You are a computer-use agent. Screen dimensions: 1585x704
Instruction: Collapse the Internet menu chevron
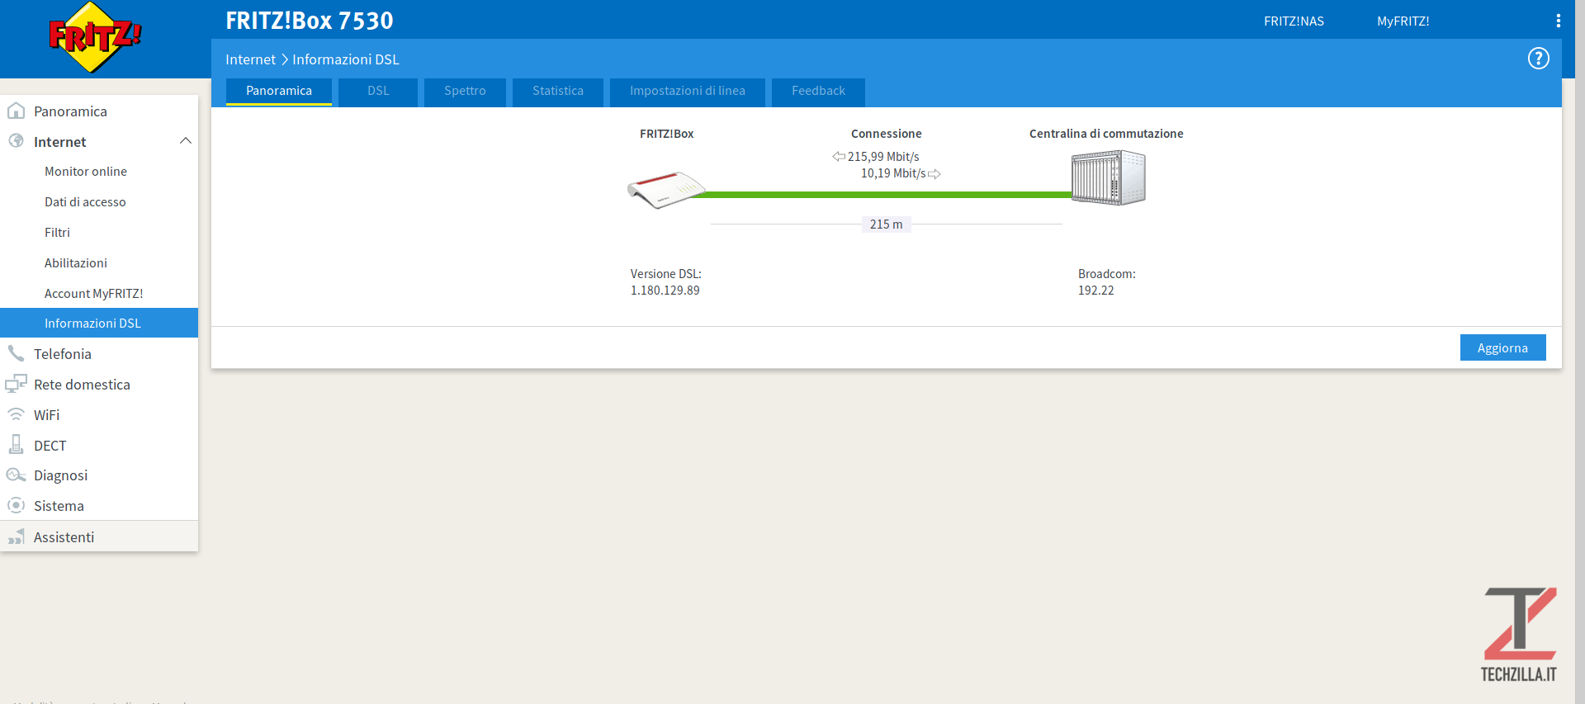pyautogui.click(x=186, y=141)
